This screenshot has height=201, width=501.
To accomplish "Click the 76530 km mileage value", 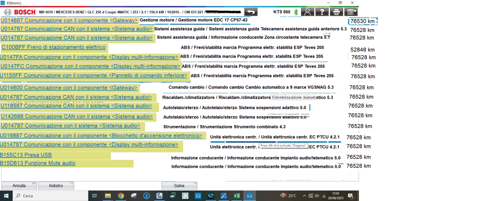I will [363, 21].
